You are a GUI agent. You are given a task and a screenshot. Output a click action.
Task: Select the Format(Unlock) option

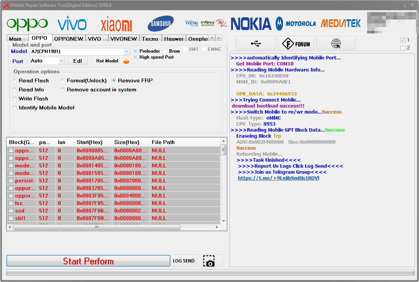63,81
